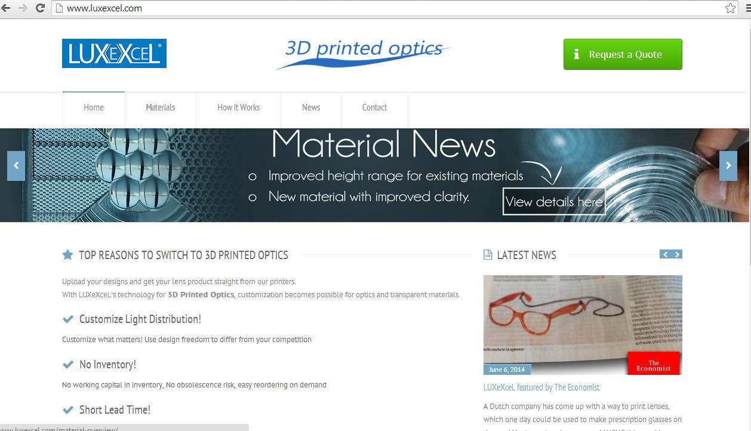The image size is (751, 431).
Task: Click the Short Lead Time! heading
Action: pyautogui.click(x=115, y=410)
